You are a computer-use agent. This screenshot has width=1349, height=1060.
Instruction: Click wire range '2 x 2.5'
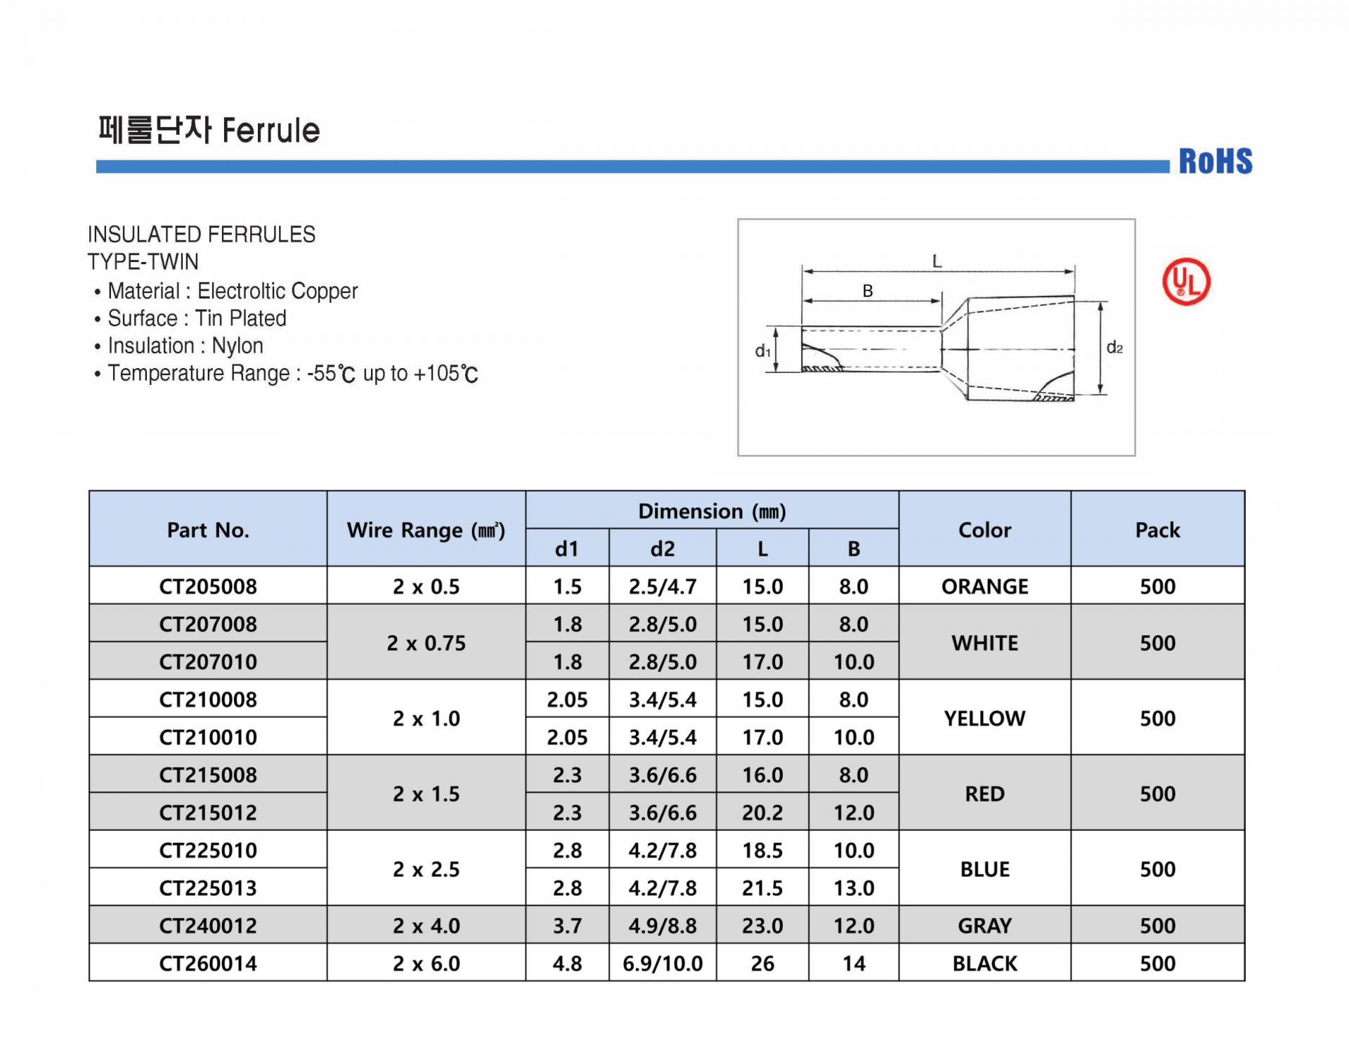426,869
